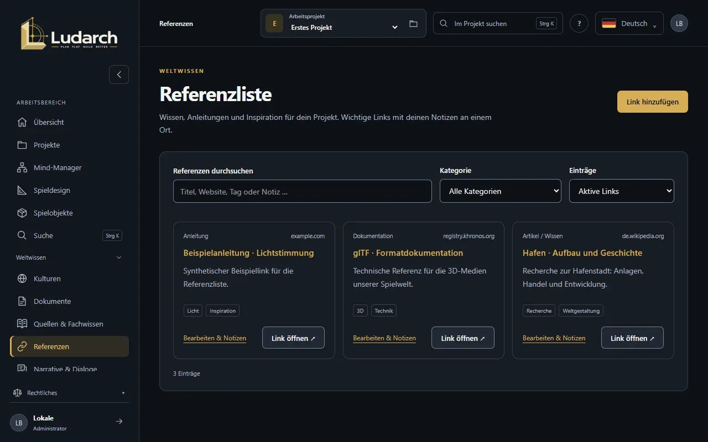Click the Quellen & Fachwissen book icon
The width and height of the screenshot is (708, 442).
click(x=22, y=324)
